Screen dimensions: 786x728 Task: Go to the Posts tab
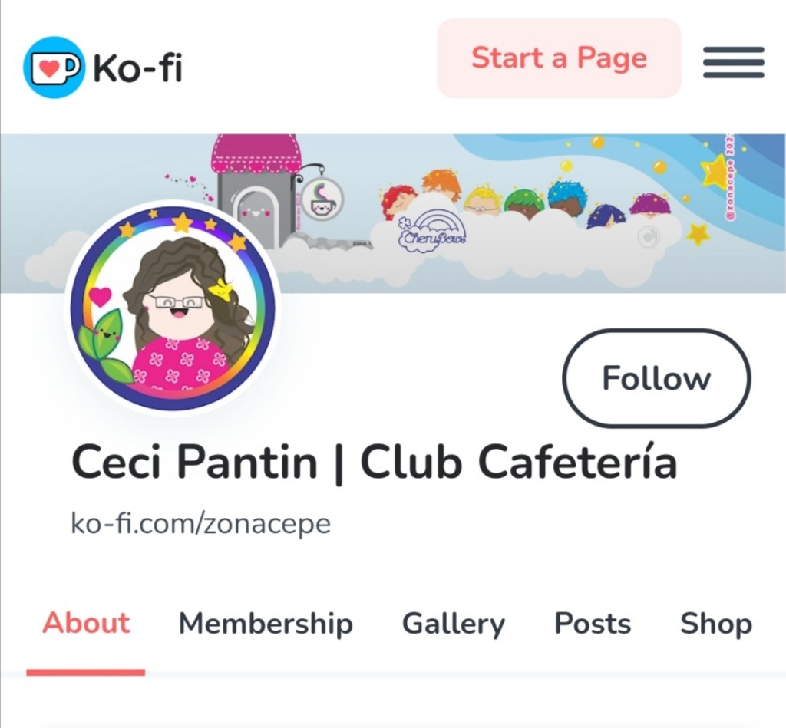tap(593, 623)
